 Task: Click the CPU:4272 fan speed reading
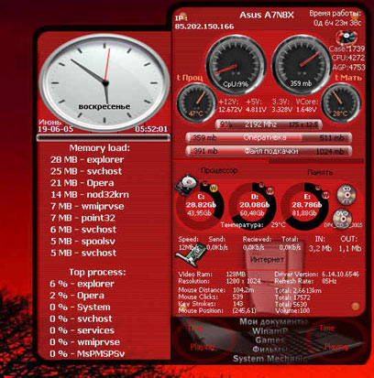click(x=348, y=58)
